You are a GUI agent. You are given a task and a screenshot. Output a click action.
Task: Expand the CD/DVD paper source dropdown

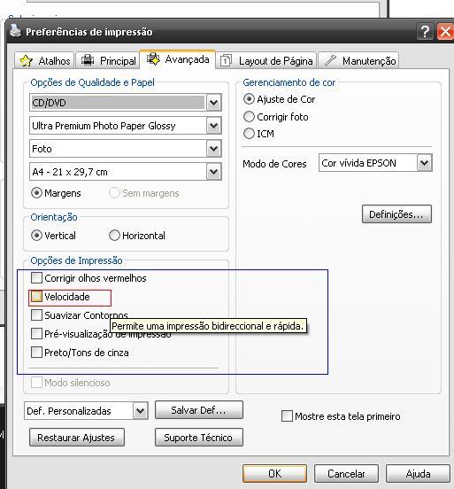point(214,102)
